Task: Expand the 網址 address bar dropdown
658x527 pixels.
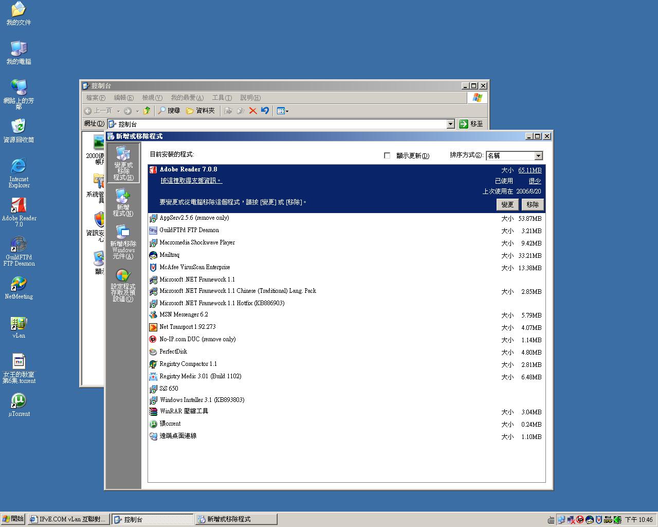Action: click(x=450, y=124)
